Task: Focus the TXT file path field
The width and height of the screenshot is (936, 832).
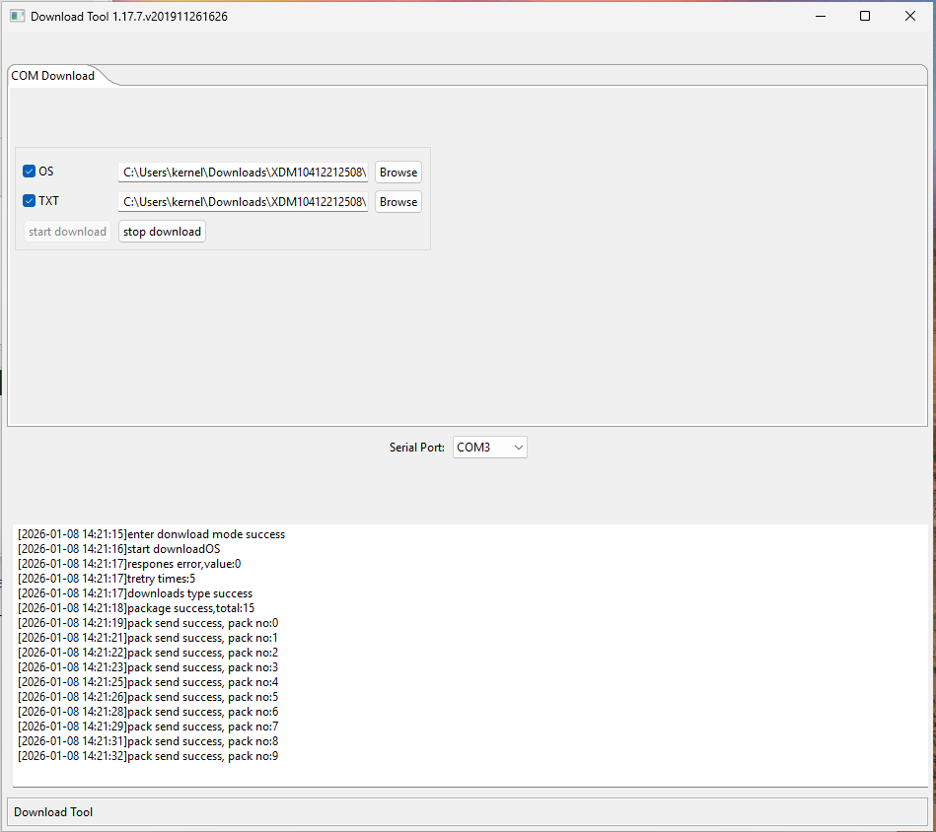Action: [243, 202]
